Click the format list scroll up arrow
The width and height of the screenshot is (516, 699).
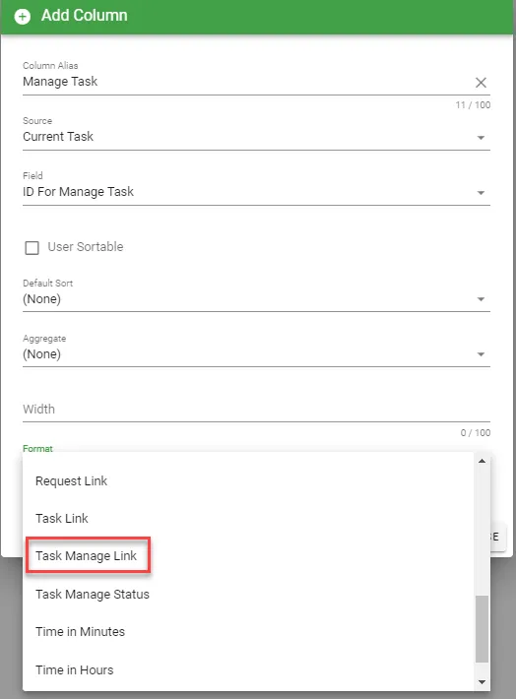click(482, 461)
